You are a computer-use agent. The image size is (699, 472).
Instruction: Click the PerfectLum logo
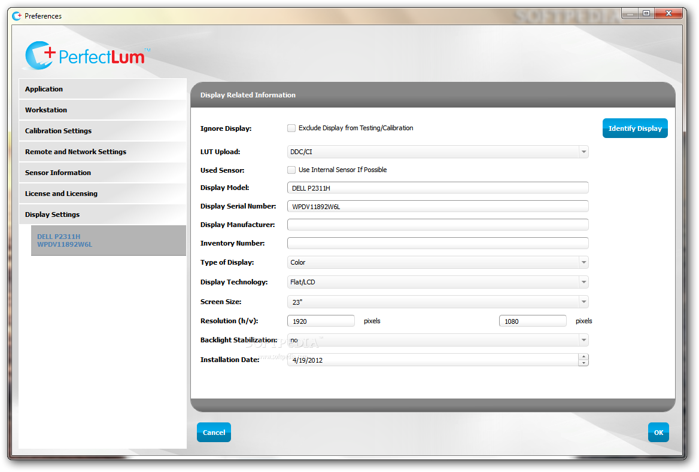(x=86, y=56)
